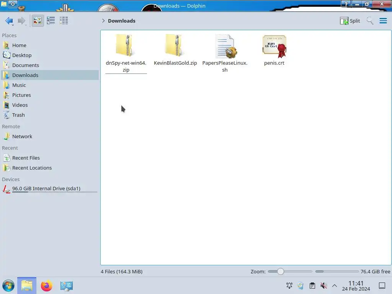Click the 76.4 GiB free label
Viewport: 392px width, 294px height.
(375, 271)
